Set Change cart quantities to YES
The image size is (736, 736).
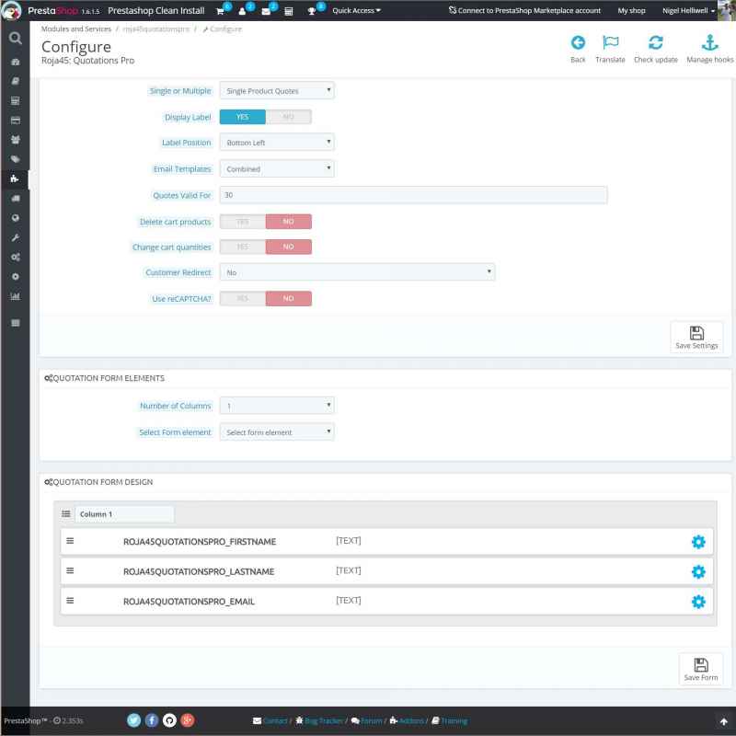242,247
